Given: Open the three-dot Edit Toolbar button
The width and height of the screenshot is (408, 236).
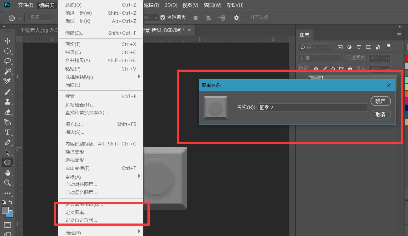Looking at the screenshot, I should click(7, 193).
